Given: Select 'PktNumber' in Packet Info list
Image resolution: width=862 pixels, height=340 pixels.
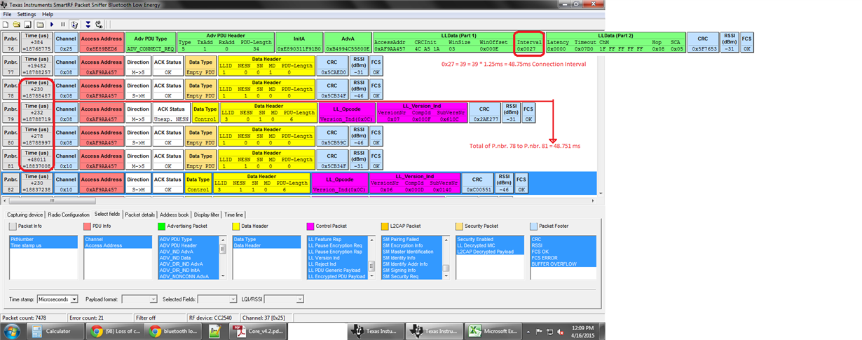Looking at the screenshot, I should click(x=43, y=239).
